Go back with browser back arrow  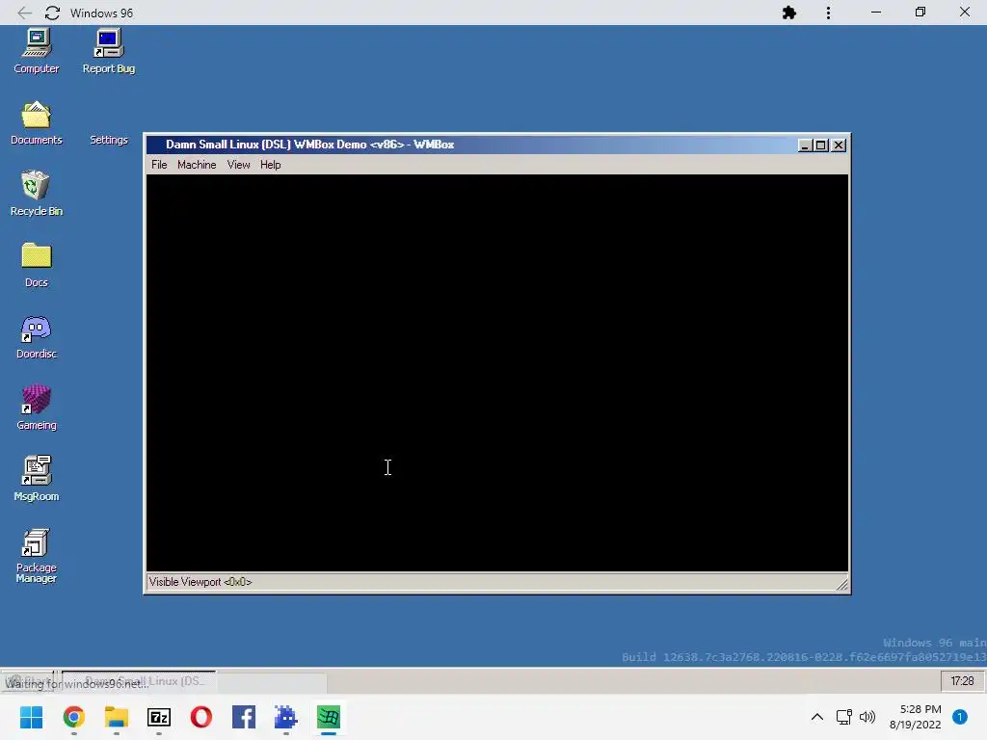pos(24,13)
